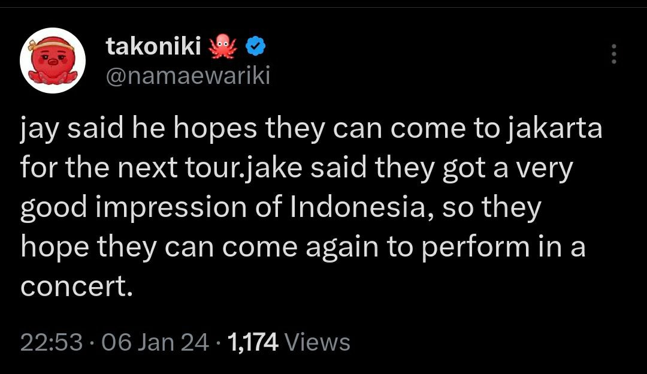The width and height of the screenshot is (647, 374).
Task: Open the @namaewariki handle link
Action: coord(188,76)
